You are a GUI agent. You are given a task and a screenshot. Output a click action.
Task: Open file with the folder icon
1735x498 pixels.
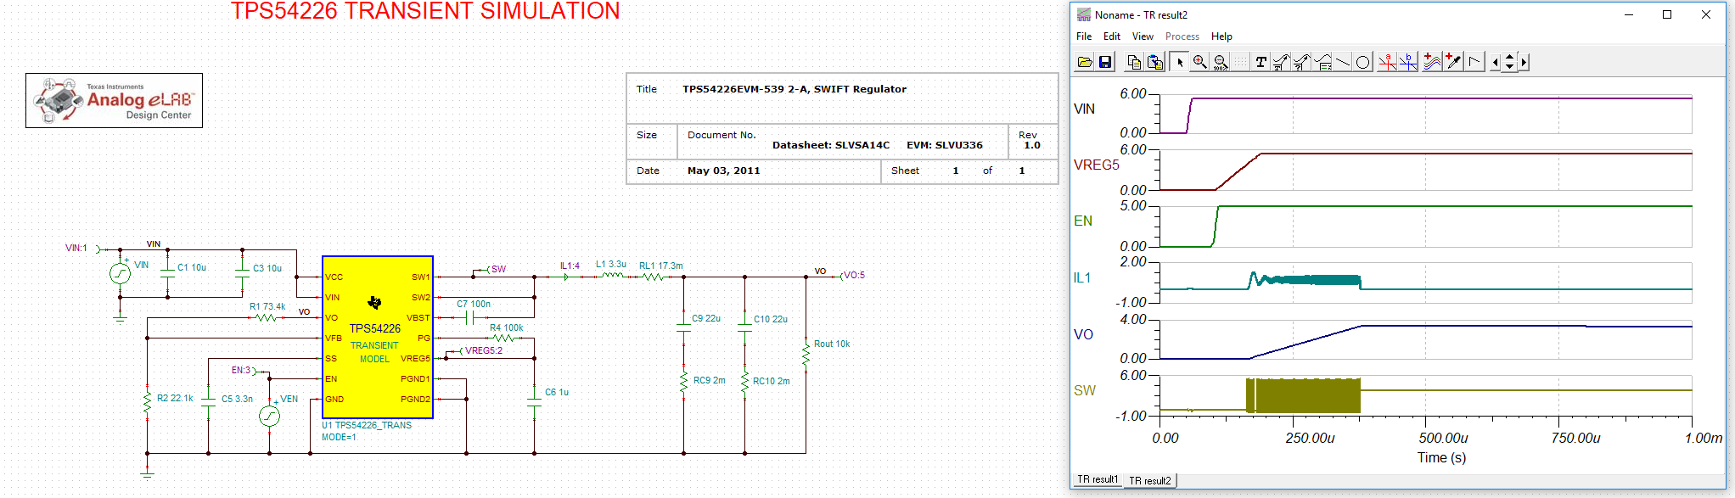[x=1085, y=62]
